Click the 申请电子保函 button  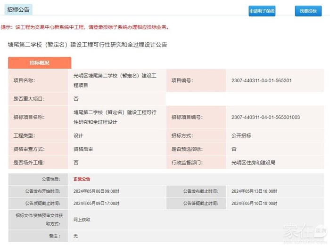coord(262,11)
